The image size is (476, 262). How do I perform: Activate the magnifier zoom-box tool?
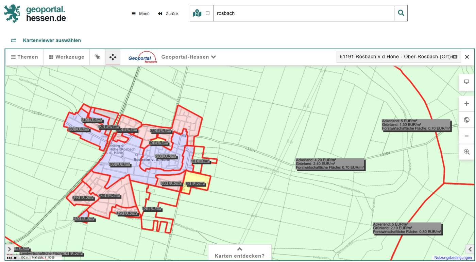pos(466,152)
